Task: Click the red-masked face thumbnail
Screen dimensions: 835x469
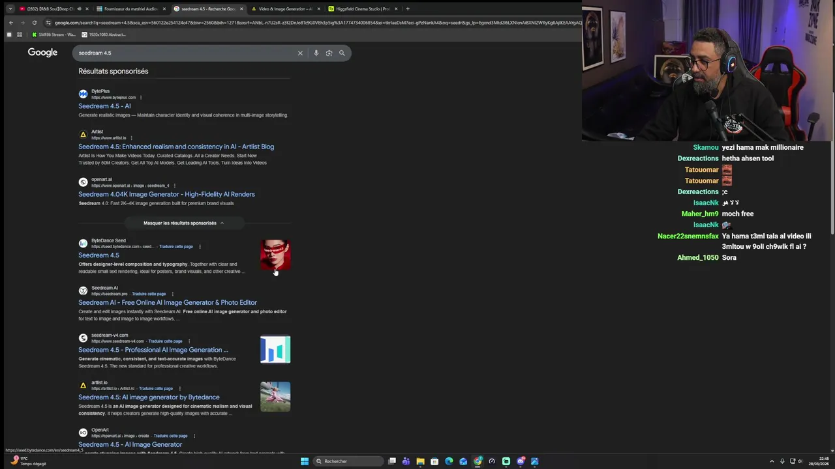Action: [x=275, y=255]
